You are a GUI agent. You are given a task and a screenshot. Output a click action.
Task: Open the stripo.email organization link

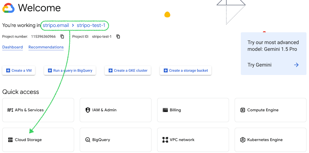56,26
